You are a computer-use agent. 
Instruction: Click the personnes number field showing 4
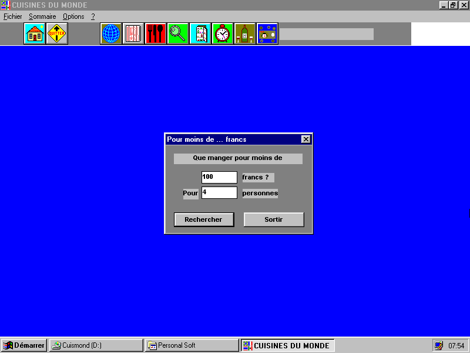219,192
